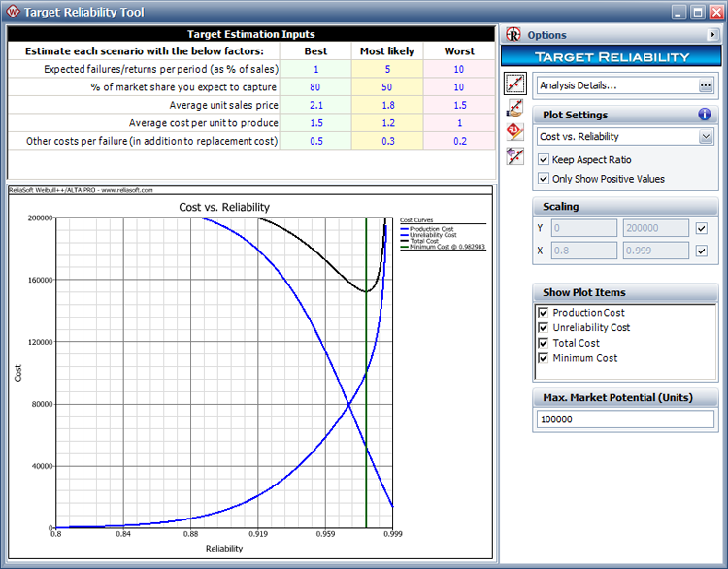Open Analysis Details with the ellipsis button

tap(706, 85)
